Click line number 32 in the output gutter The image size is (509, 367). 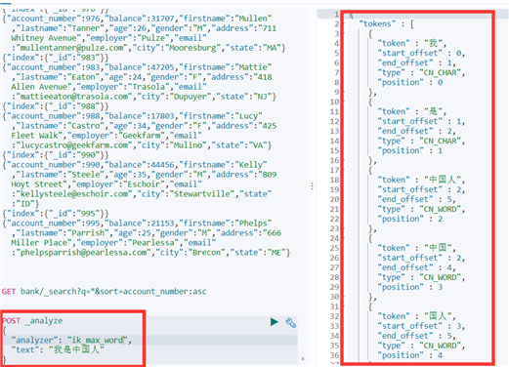[x=334, y=316]
